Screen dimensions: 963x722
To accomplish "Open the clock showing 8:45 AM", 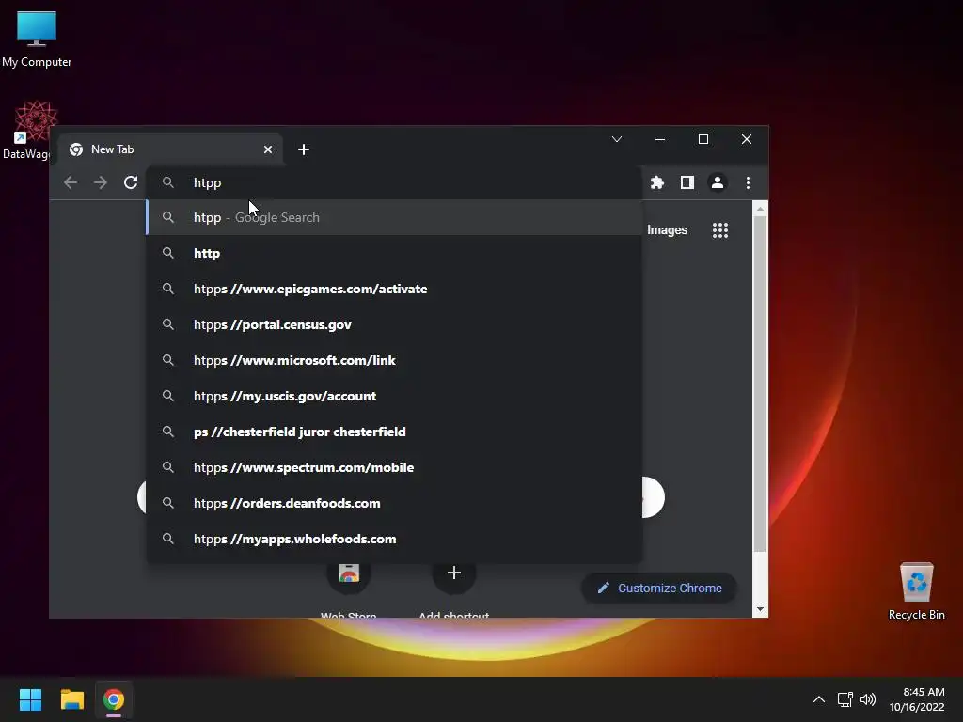I will [917, 699].
